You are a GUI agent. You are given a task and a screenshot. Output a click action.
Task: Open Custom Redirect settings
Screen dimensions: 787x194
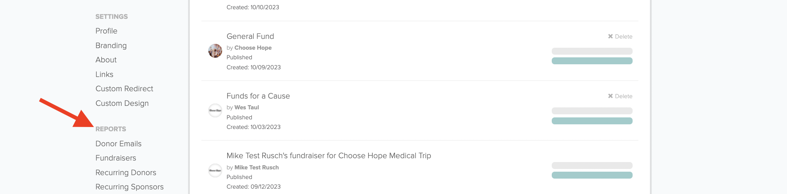pyautogui.click(x=124, y=89)
